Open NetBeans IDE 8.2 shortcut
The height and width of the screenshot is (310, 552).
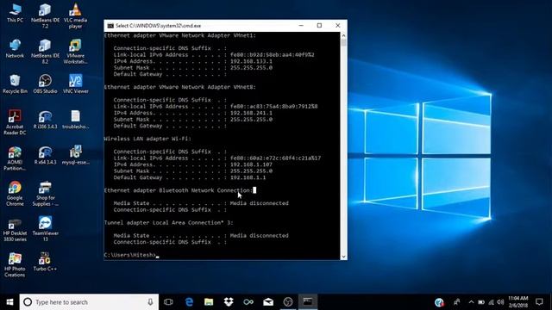pos(45,51)
